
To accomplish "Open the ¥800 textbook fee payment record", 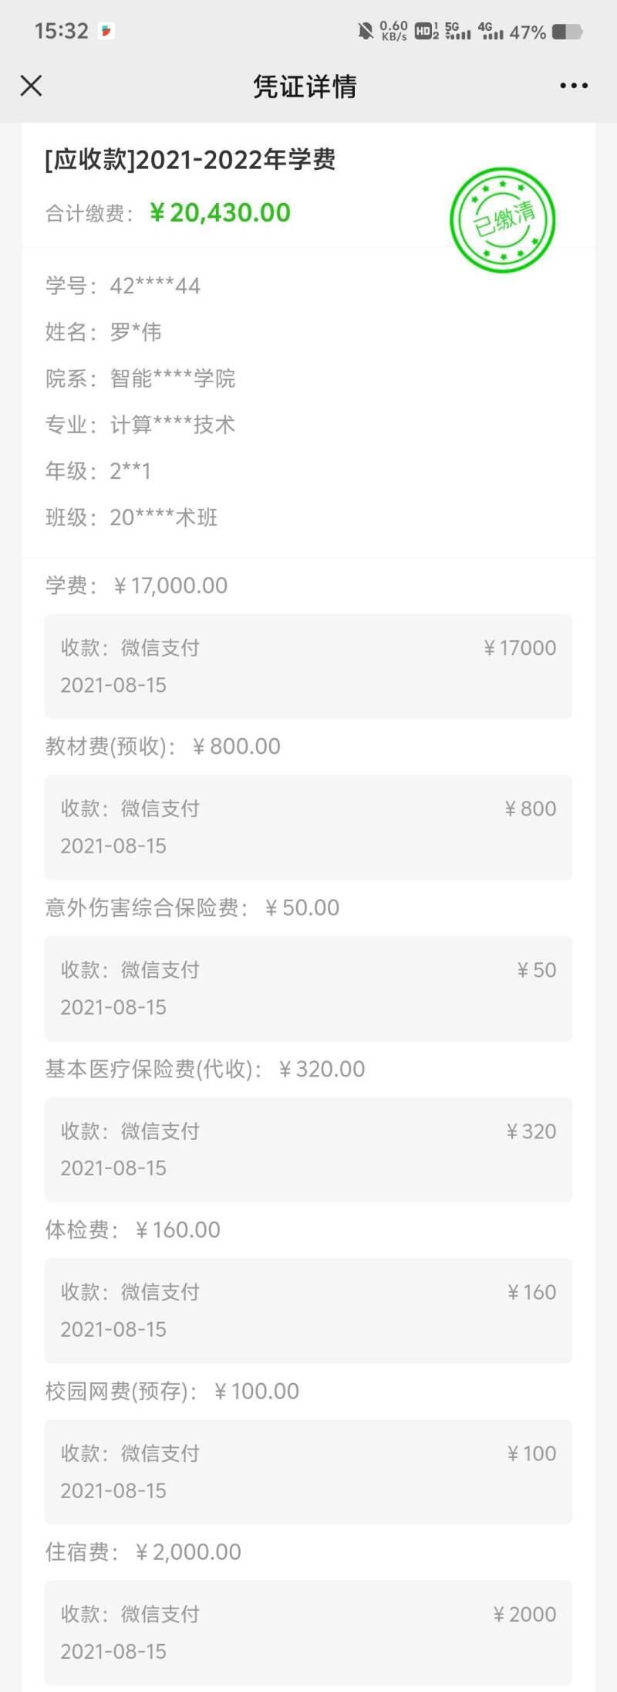I will (308, 827).
